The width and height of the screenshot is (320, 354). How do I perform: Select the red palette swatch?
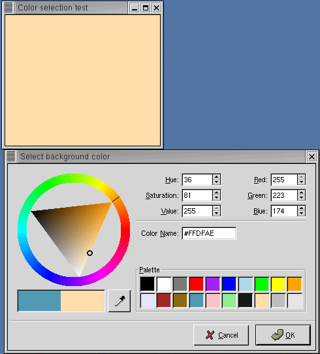pyautogui.click(x=197, y=284)
